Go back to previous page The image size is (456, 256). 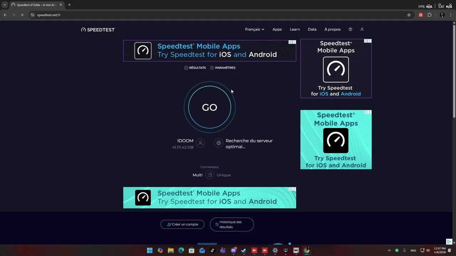pos(5,15)
